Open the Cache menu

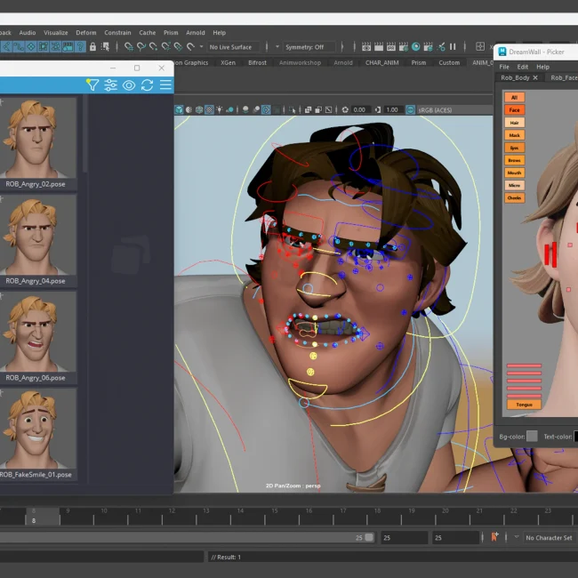[x=147, y=32]
